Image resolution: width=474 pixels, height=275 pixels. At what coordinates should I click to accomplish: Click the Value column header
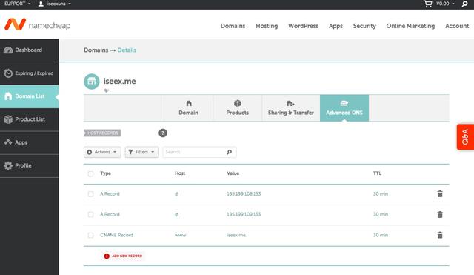pos(233,173)
